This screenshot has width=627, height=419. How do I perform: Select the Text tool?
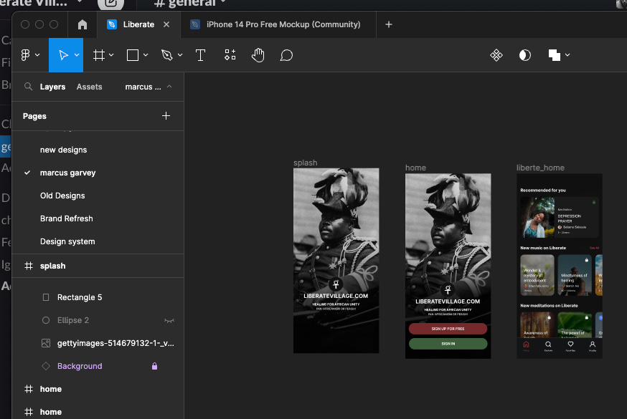[x=200, y=55]
